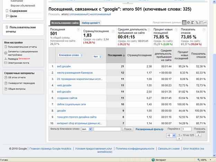Click the sort arrow on Посещения column
Viewport: 216px width, 162px height.
(124, 55)
